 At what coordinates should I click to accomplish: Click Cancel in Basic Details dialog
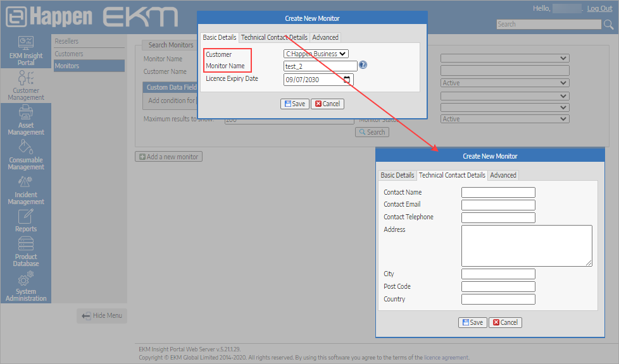[x=327, y=104]
